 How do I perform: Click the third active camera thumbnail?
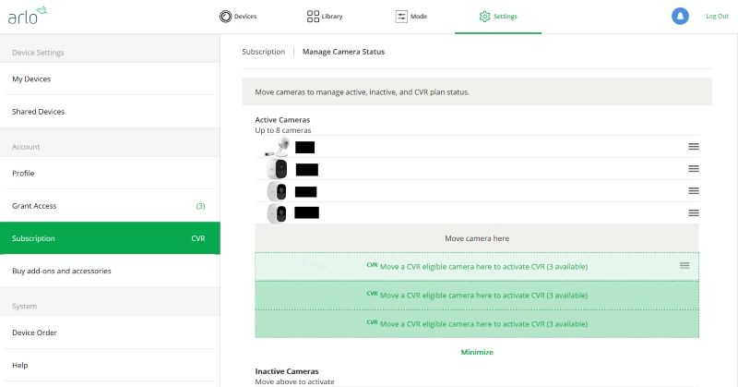[x=278, y=191]
